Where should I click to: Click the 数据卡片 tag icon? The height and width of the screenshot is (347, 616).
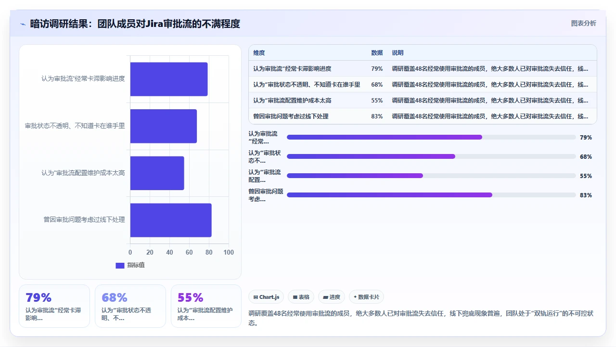coord(355,297)
